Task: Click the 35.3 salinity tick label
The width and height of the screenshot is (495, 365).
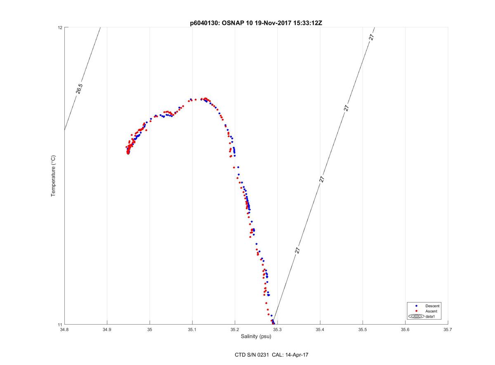Action: coord(278,329)
